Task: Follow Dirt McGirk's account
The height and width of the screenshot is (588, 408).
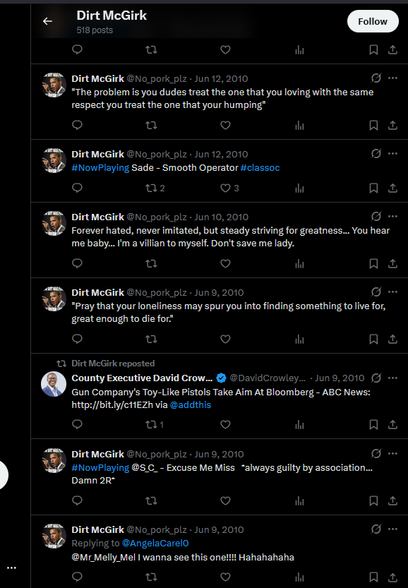Action: (373, 21)
